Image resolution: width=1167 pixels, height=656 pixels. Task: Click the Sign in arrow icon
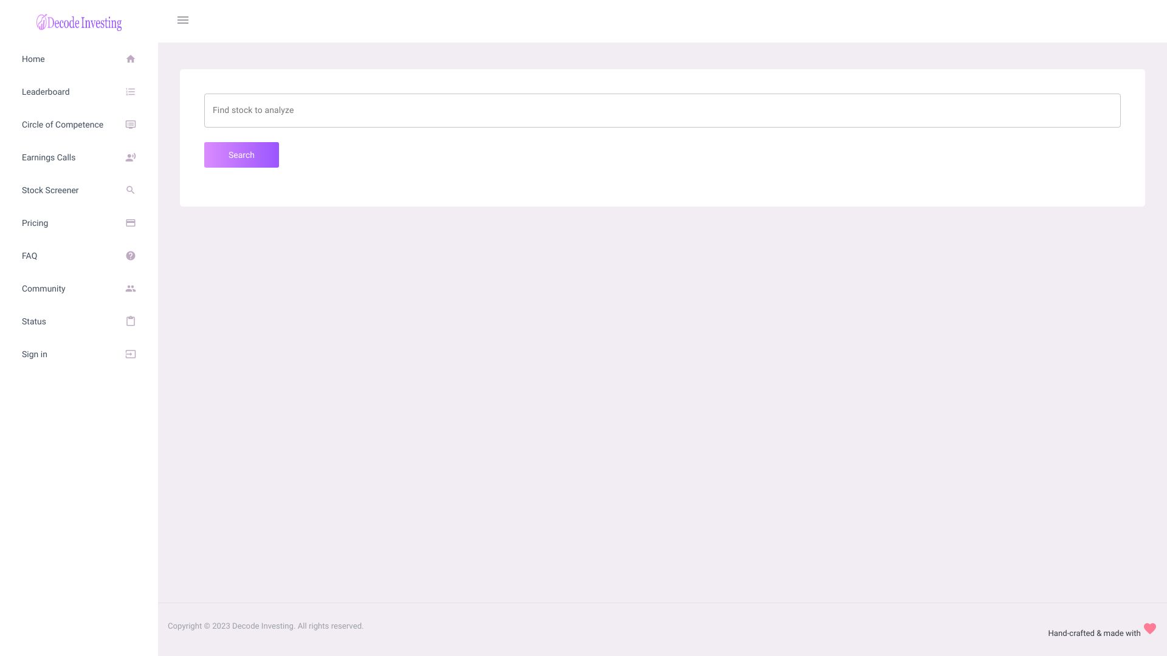click(131, 354)
